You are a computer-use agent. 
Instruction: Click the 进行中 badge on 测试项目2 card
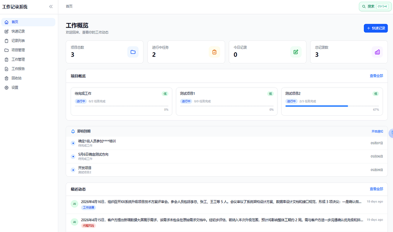pos(291,101)
